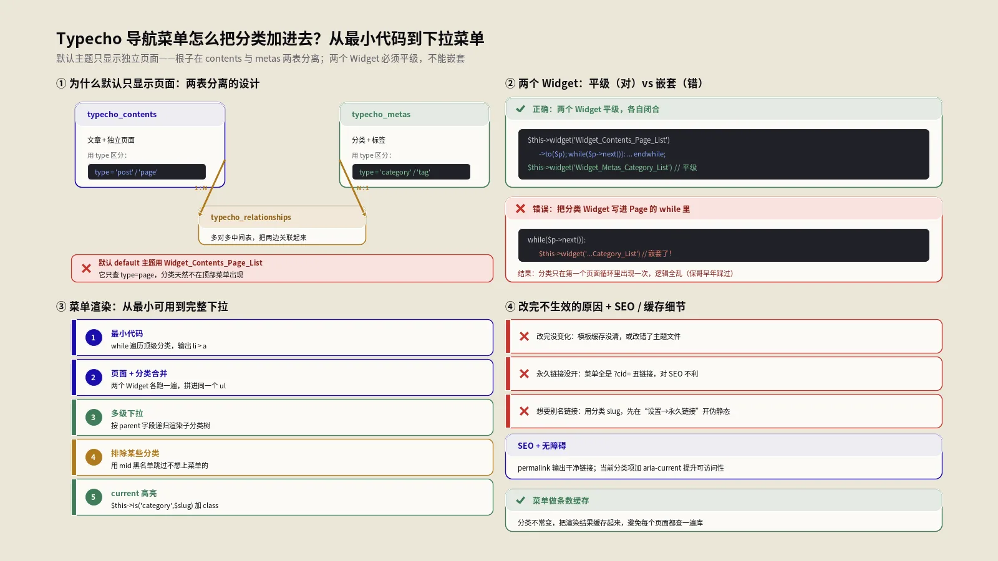Click the text $this->is('category',$slug) 加 class
This screenshot has width=998, height=561.
165,506
